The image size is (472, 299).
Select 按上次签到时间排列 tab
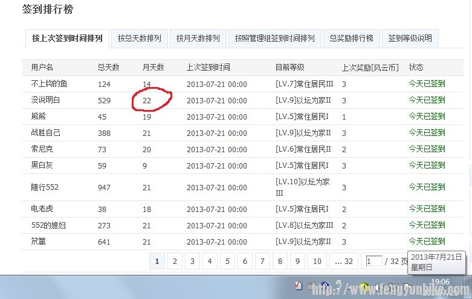click(x=67, y=38)
